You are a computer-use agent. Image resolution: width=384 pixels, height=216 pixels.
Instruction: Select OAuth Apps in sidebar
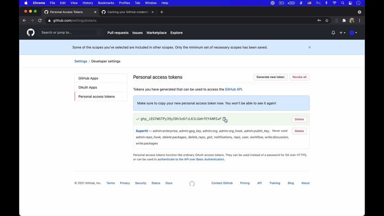tap(88, 87)
